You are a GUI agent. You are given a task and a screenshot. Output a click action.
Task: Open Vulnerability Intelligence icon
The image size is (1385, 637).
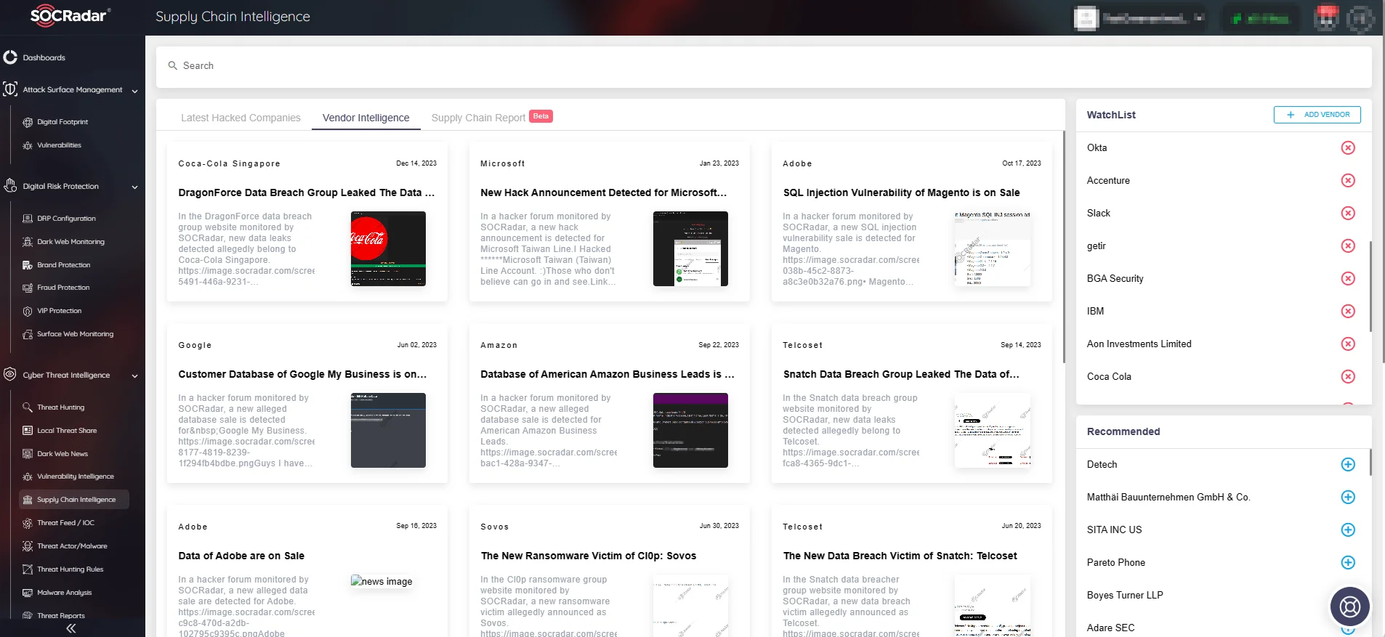[28, 476]
